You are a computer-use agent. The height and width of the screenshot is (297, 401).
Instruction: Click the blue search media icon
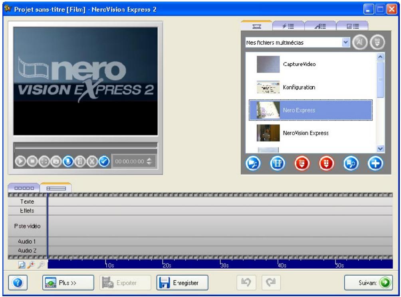click(x=351, y=163)
